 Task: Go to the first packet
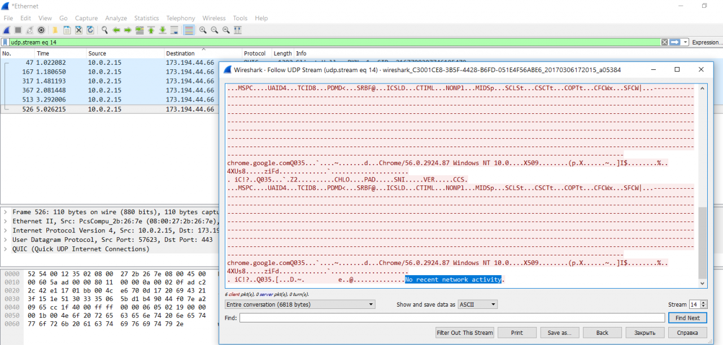tap(151, 30)
